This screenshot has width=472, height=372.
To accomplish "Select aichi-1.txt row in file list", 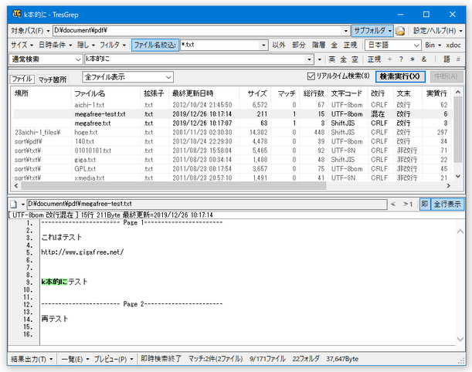I will pyautogui.click(x=232, y=105).
